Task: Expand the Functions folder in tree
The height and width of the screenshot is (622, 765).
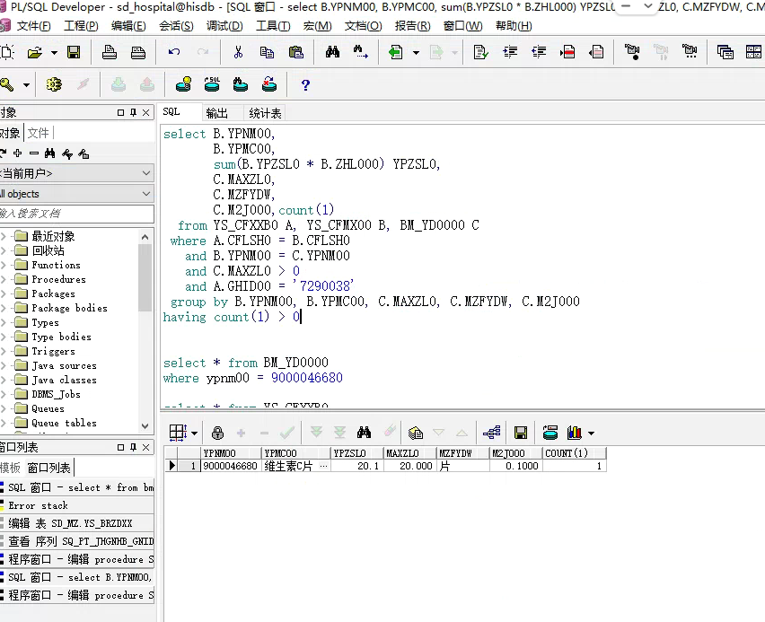Action: point(4,266)
